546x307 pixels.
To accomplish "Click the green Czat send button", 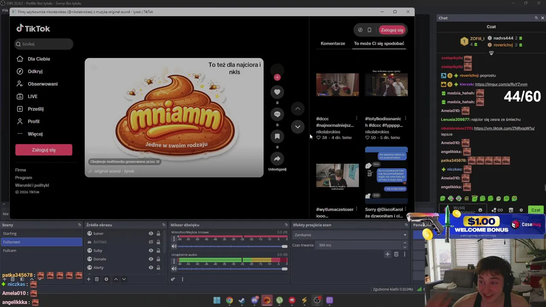I will tap(536, 210).
